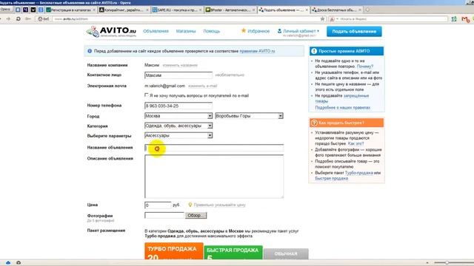The width and height of the screenshot is (474, 266).
Task: Click the 'изменить название' link
Action: pos(180,65)
